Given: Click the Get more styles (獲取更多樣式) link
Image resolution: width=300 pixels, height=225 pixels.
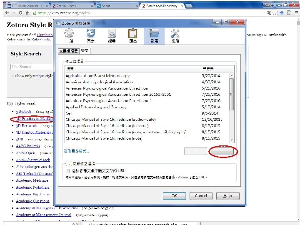Looking at the screenshot, I should tap(77, 151).
